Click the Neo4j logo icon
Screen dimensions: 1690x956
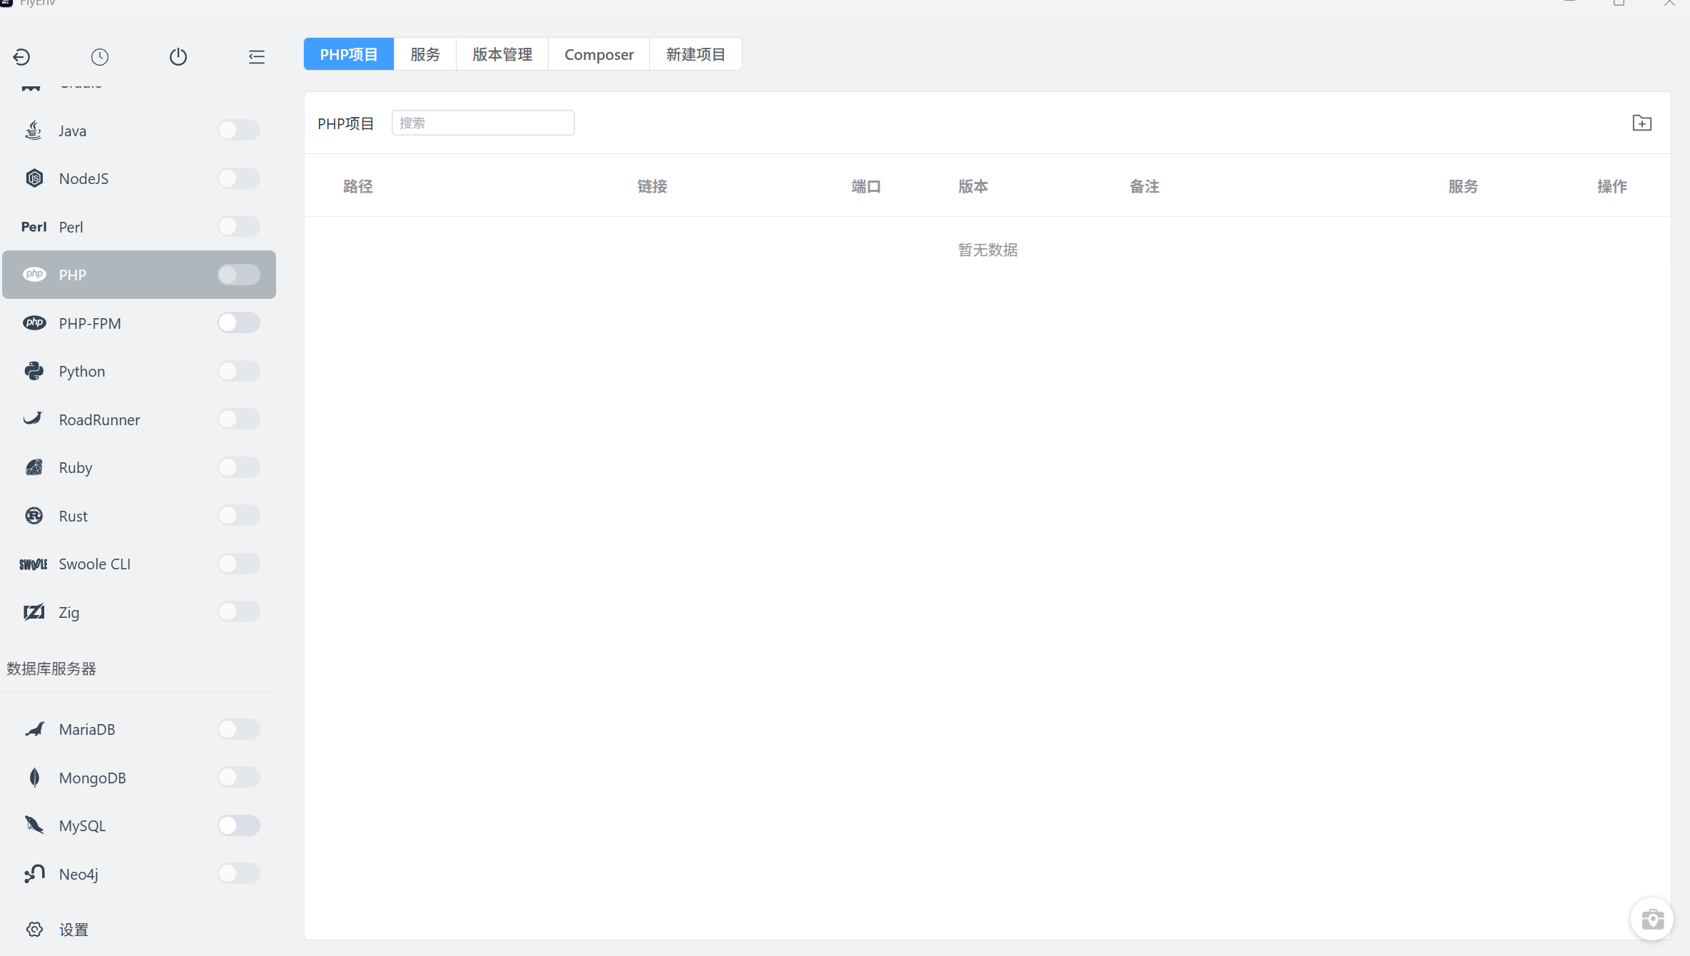coord(34,874)
